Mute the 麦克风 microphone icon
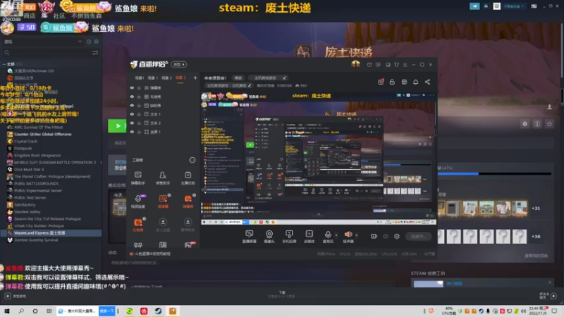The width and height of the screenshot is (564, 317). [328, 235]
